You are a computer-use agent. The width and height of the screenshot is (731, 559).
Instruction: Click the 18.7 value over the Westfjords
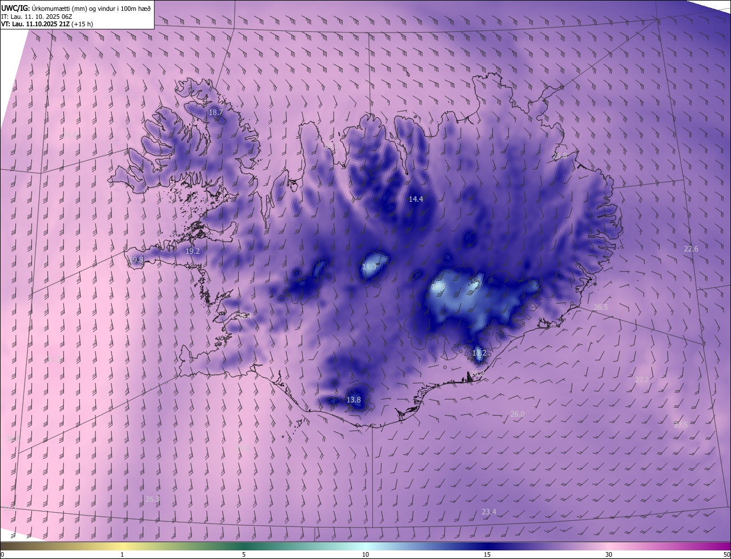click(215, 113)
